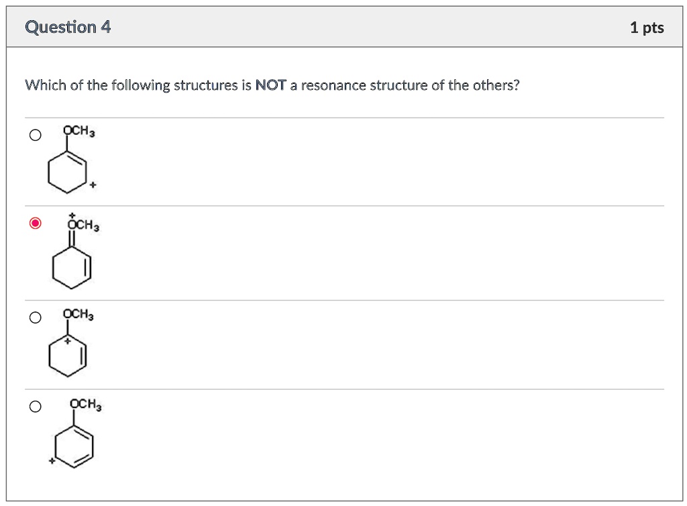The image size is (687, 506).
Task: Select the first answer radio button
Action: [34, 136]
